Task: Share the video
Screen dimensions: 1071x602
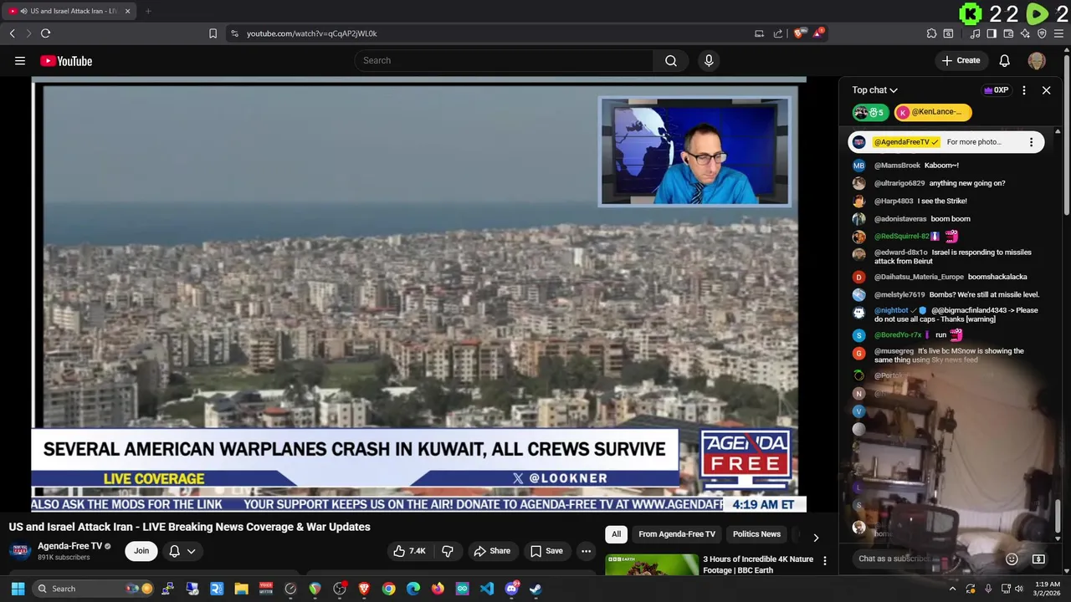Action: pyautogui.click(x=492, y=551)
